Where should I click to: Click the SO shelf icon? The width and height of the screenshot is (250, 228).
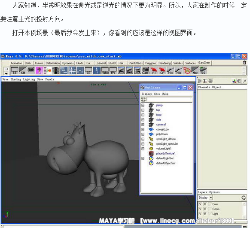click(23, 70)
